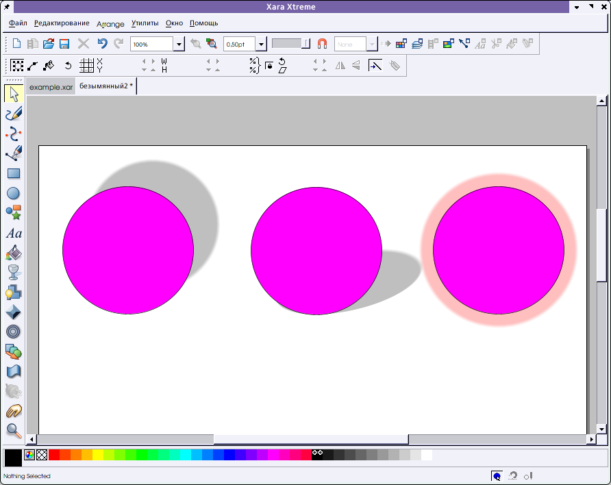This screenshot has height=485, width=611.
Task: Open the zoom percentage dropdown
Action: point(179,45)
